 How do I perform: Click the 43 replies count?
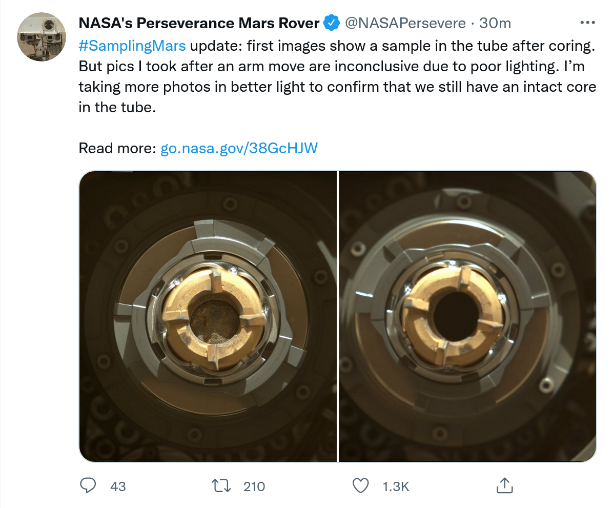point(118,486)
